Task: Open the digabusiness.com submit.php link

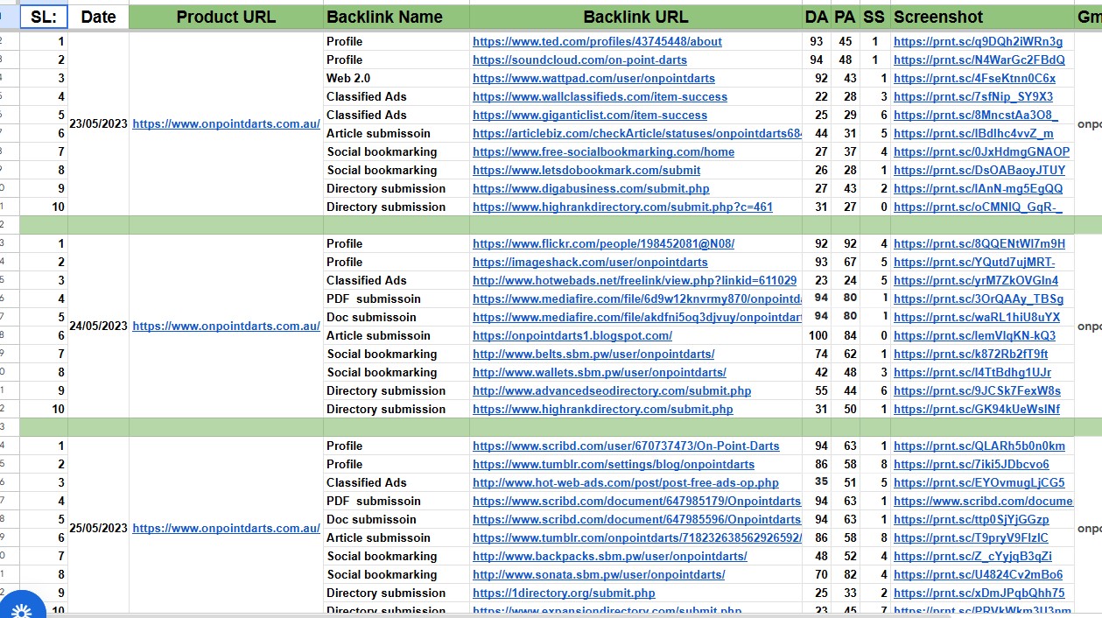Action: (591, 188)
